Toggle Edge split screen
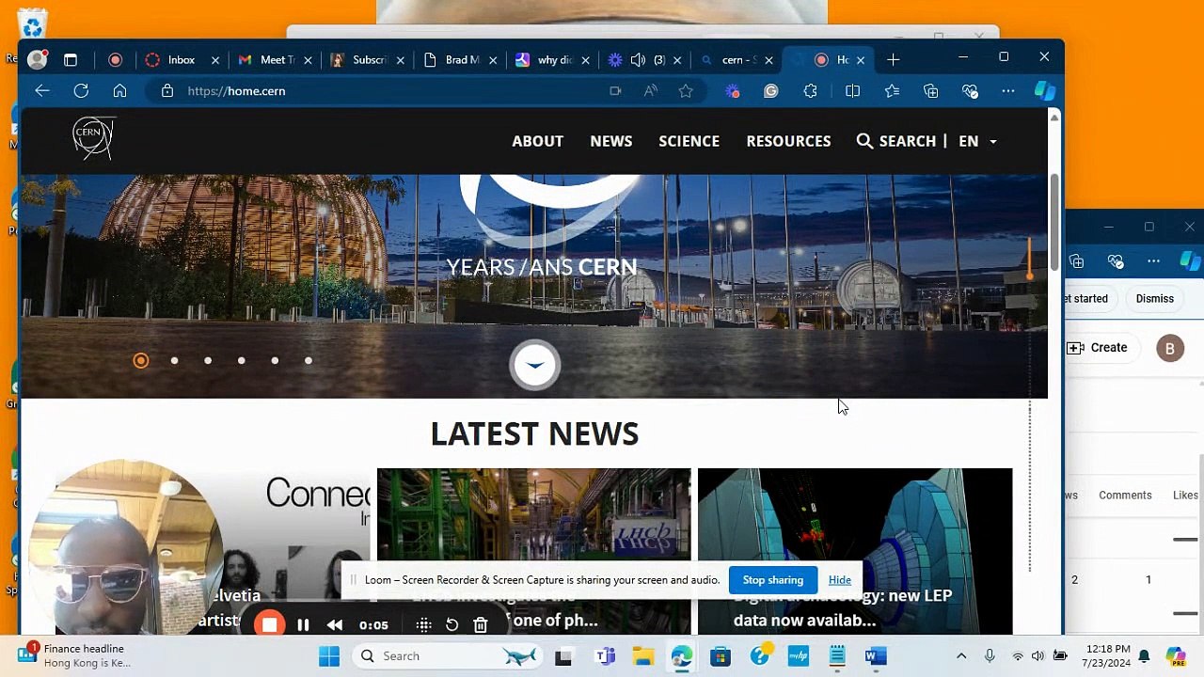This screenshot has width=1204, height=677. tap(852, 91)
